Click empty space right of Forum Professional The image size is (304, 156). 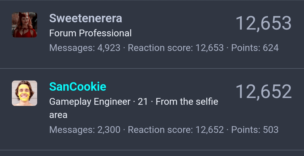pyautogui.click(x=182, y=33)
